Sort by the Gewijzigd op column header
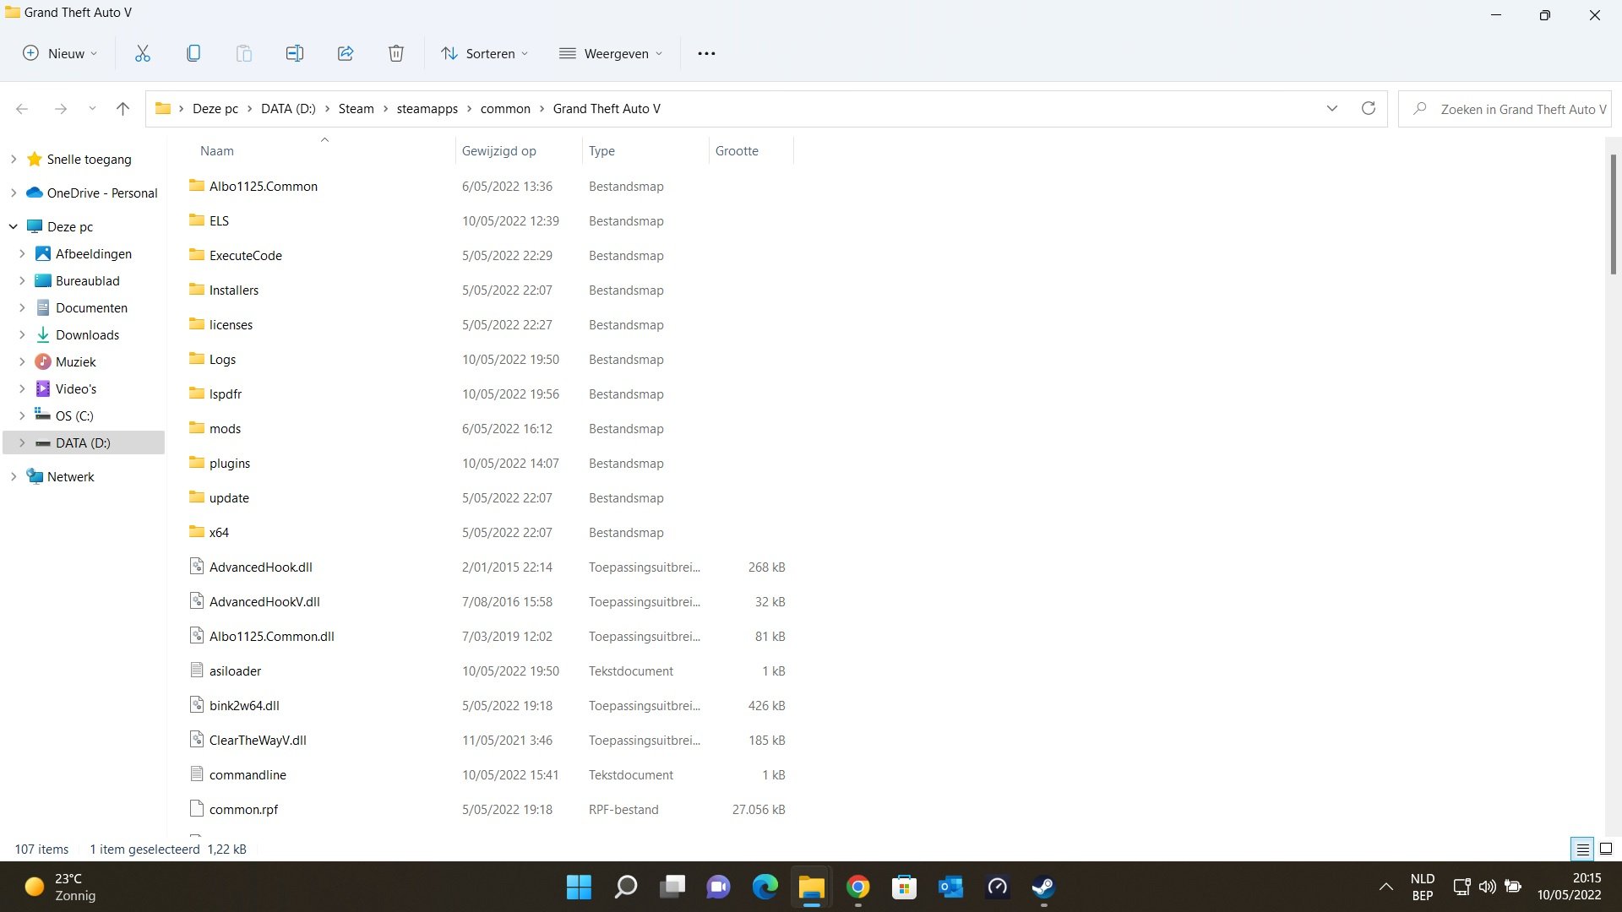Viewport: 1622px width, 912px height. 498,151
